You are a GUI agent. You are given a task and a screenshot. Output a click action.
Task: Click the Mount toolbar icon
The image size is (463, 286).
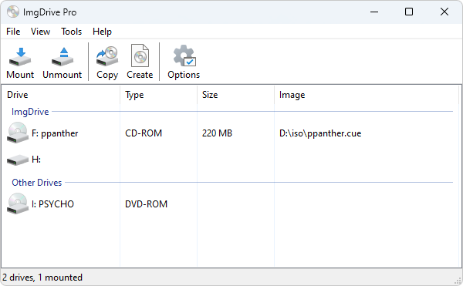20,57
